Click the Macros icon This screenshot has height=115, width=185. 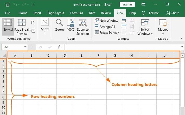coord(163,23)
